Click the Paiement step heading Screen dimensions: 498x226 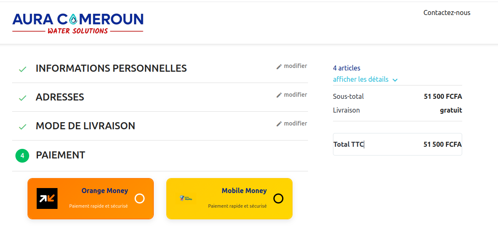tap(60, 155)
